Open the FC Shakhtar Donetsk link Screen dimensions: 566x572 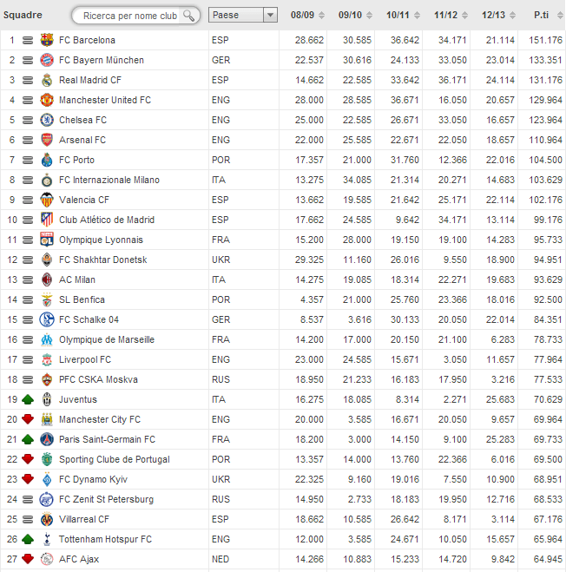(x=102, y=260)
